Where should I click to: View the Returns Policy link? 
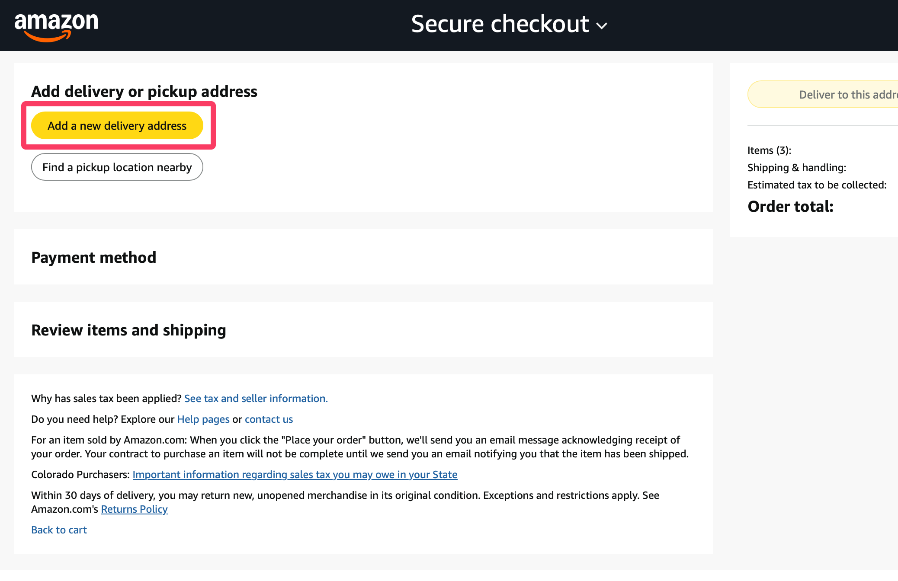pyautogui.click(x=134, y=509)
